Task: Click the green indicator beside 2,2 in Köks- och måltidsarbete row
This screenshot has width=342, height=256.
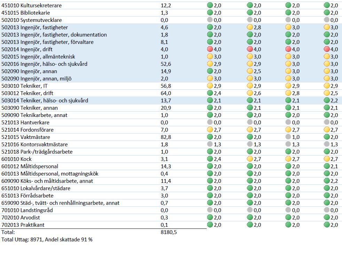Action: tap(327, 181)
